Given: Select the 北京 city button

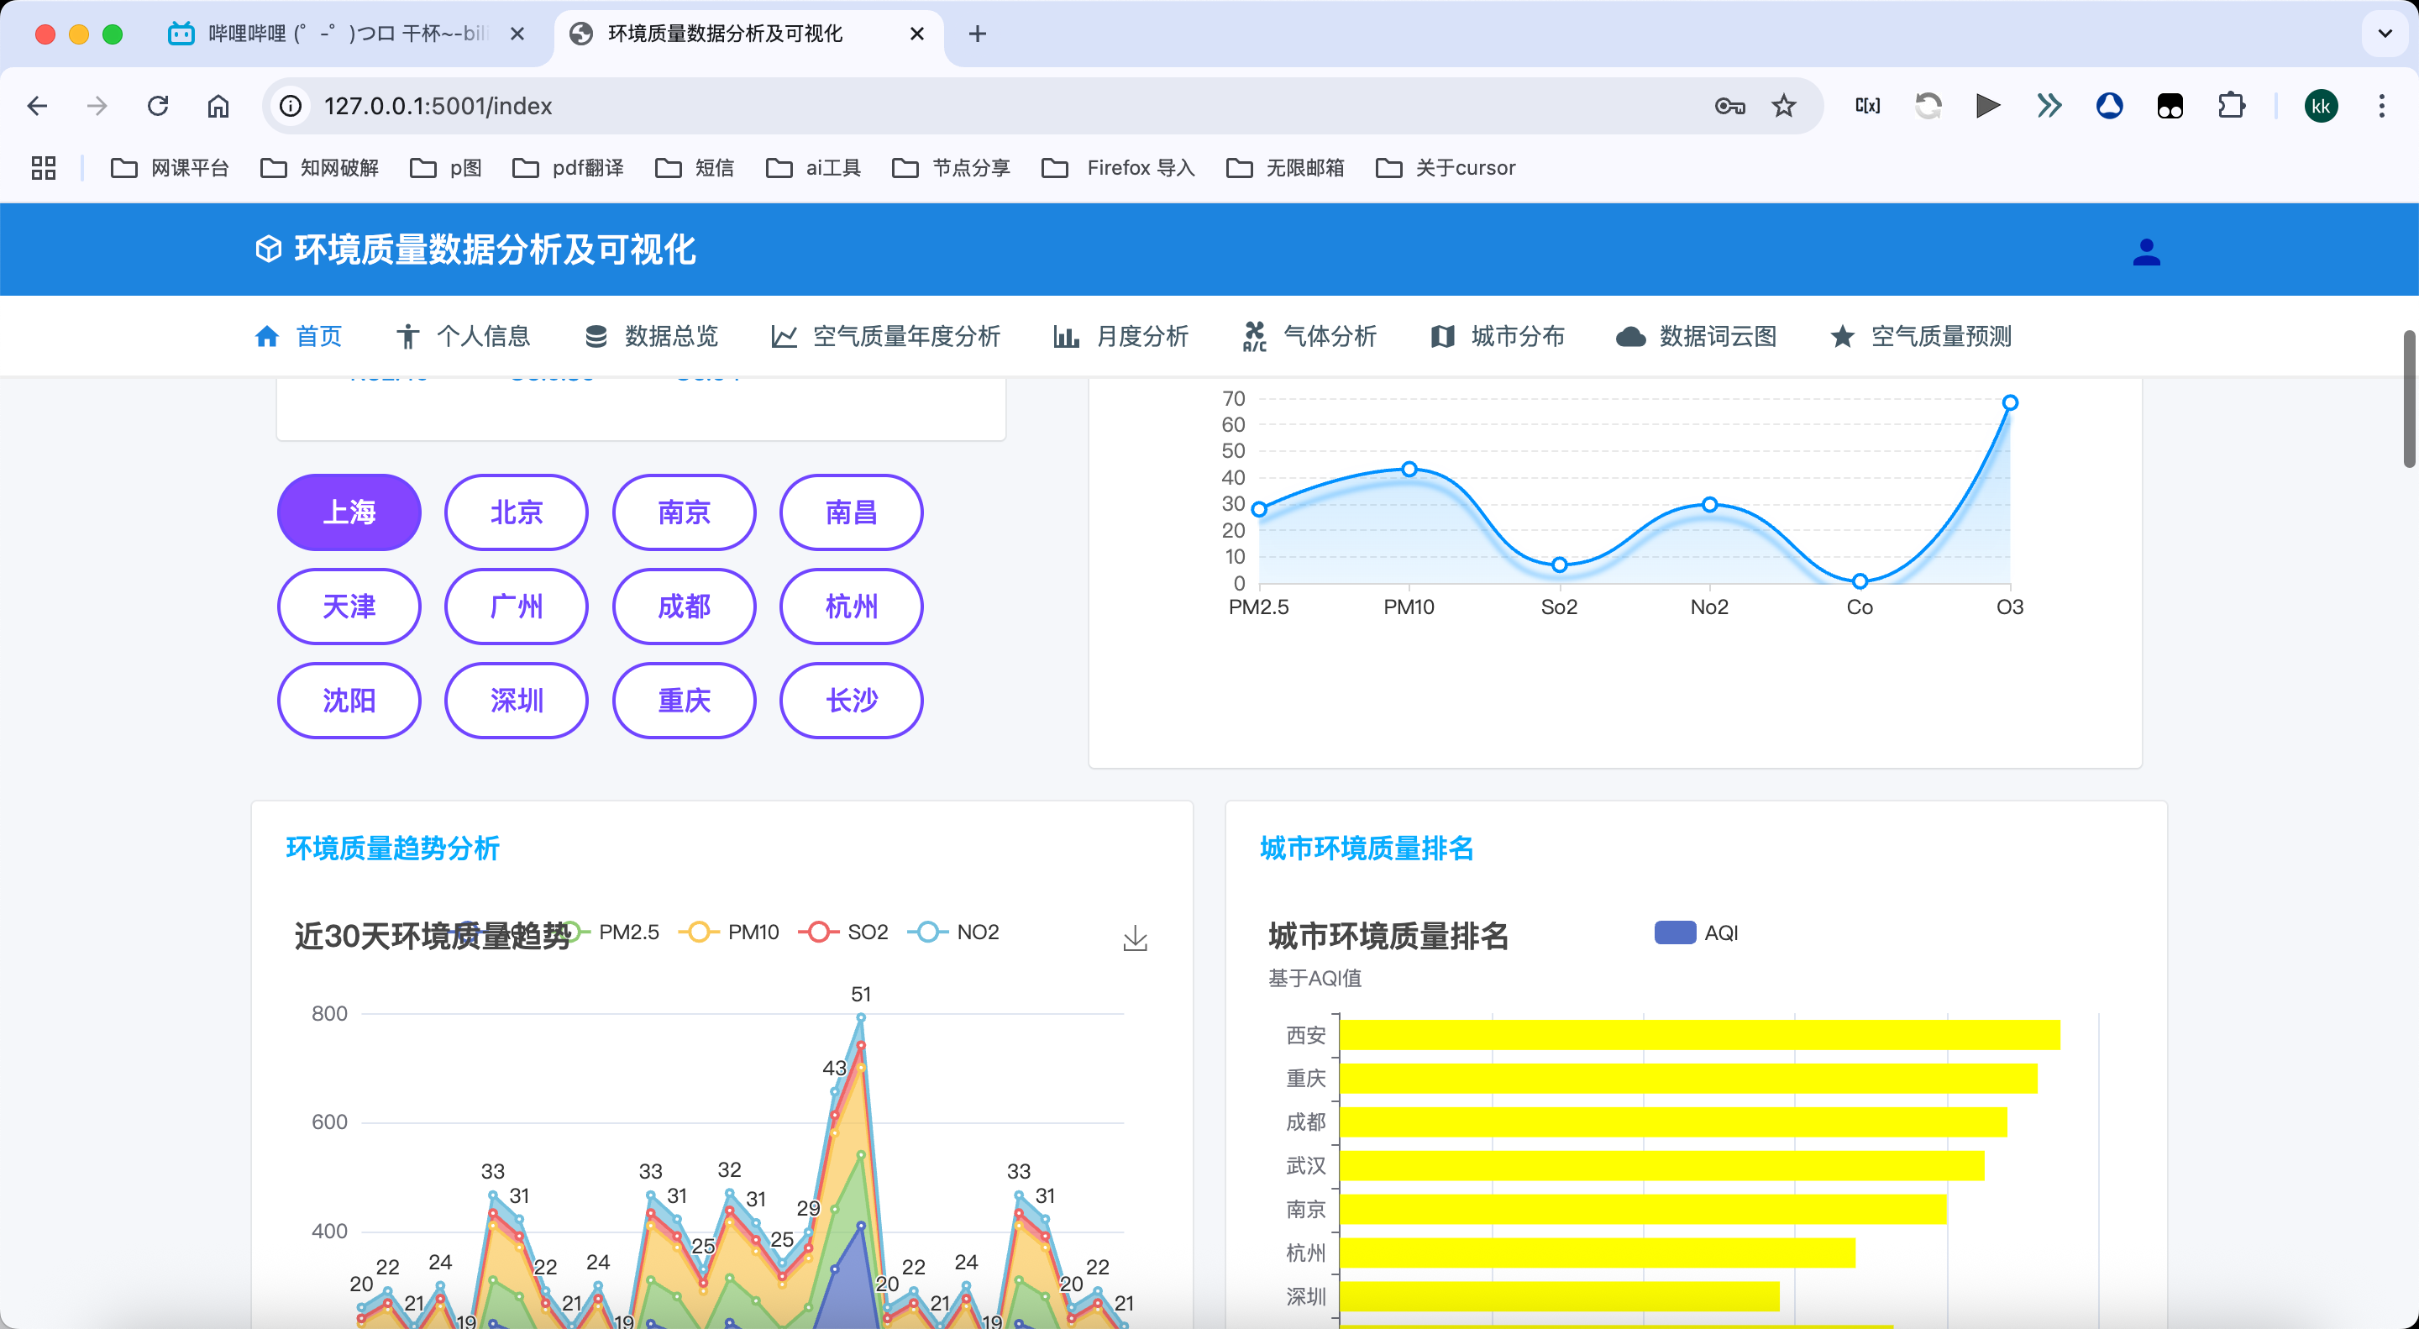Looking at the screenshot, I should click(517, 512).
